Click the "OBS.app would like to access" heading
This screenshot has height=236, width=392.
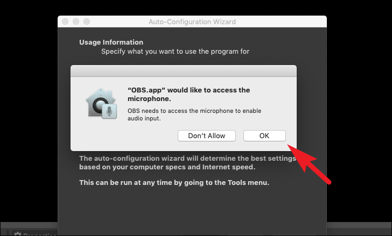pyautogui.click(x=189, y=94)
